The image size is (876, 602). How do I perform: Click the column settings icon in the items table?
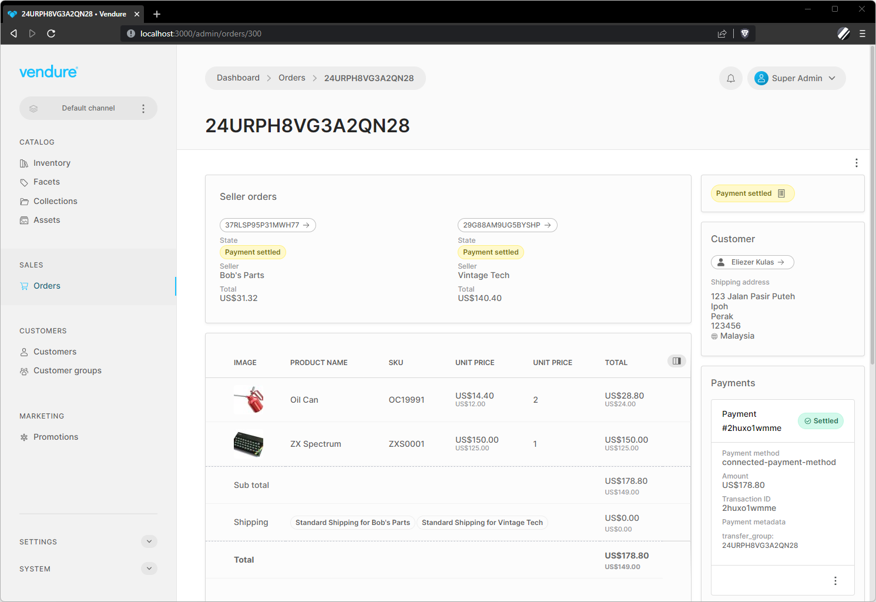point(676,360)
